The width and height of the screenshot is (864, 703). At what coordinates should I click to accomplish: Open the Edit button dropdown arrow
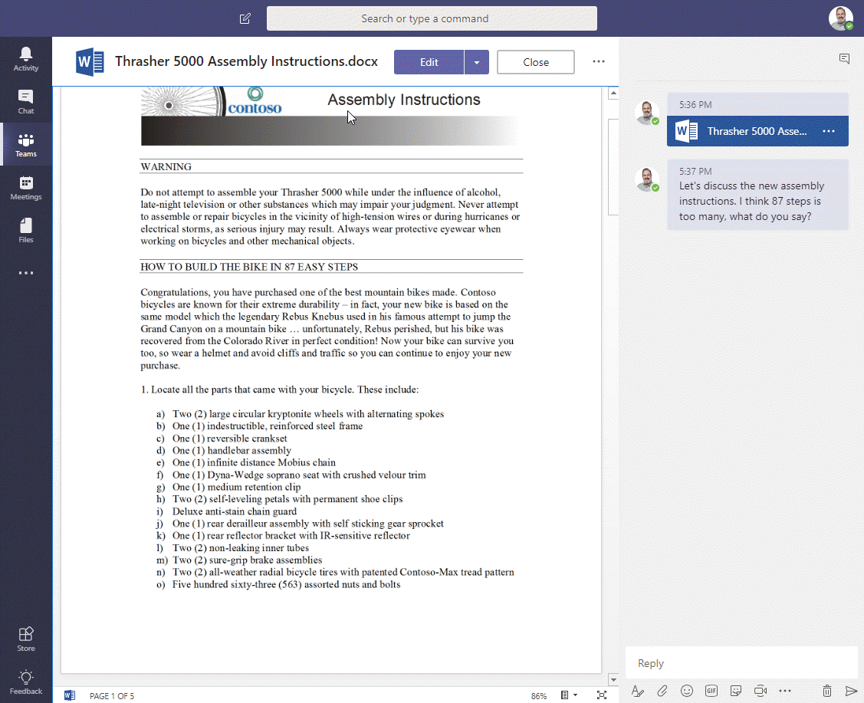(x=476, y=62)
